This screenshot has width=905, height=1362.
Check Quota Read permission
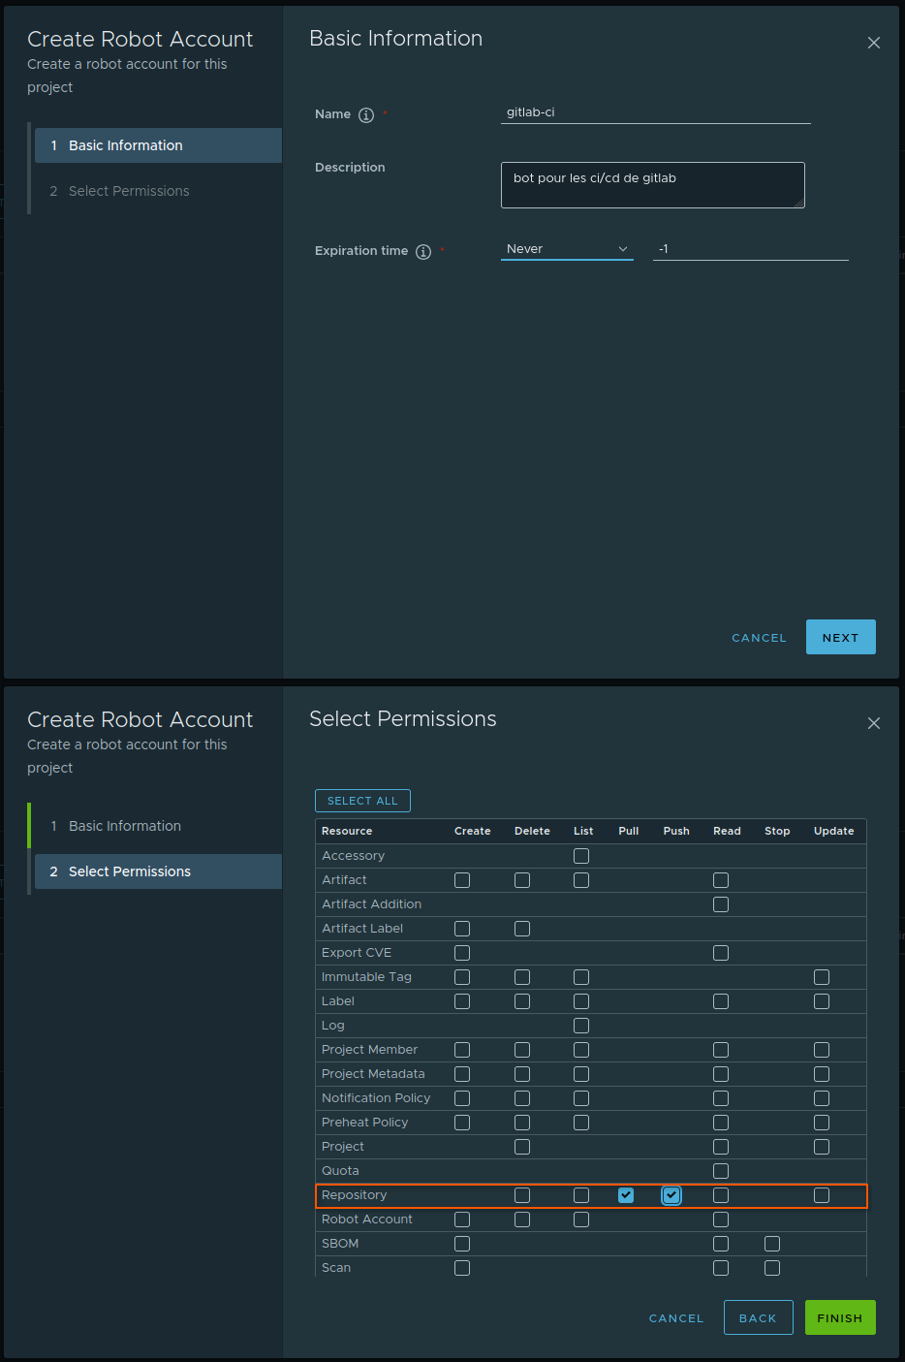(721, 1171)
